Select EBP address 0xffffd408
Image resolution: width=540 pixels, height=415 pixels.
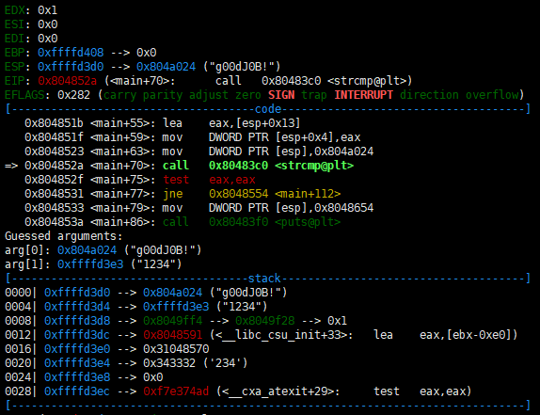click(x=71, y=53)
